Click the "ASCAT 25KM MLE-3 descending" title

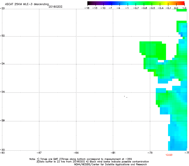pyautogui.click(x=27, y=4)
